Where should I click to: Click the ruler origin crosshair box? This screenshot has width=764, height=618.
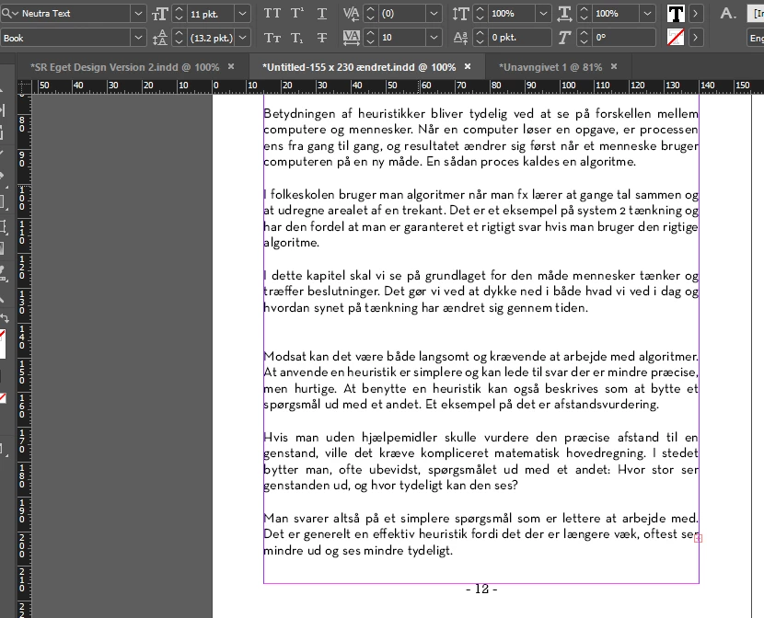(24, 86)
